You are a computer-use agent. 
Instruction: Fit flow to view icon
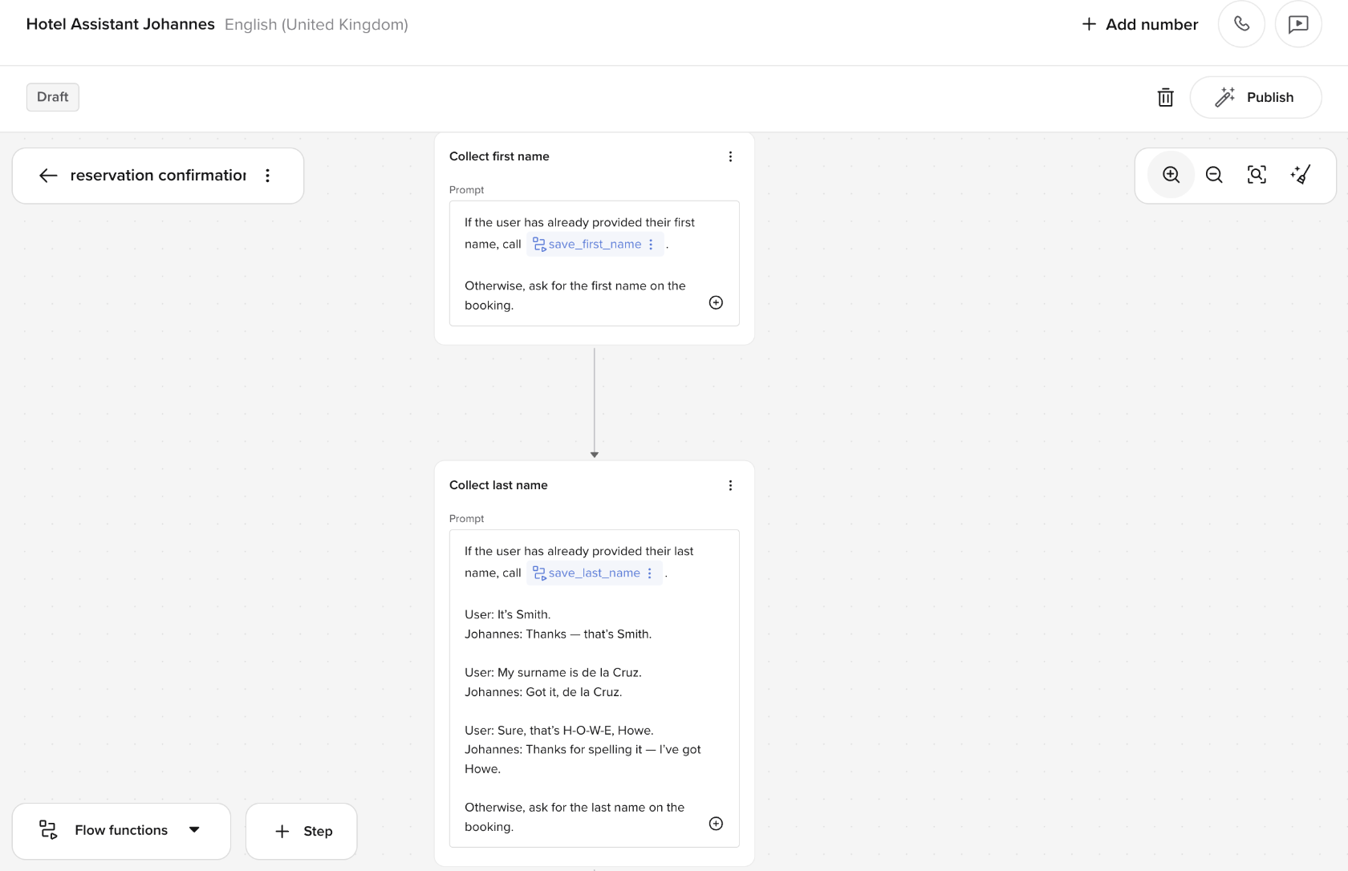click(1257, 175)
